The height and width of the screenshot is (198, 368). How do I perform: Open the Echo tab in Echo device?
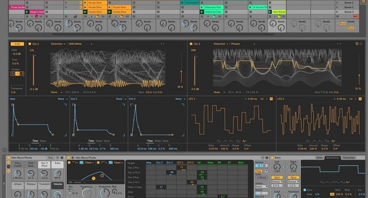pos(320,158)
